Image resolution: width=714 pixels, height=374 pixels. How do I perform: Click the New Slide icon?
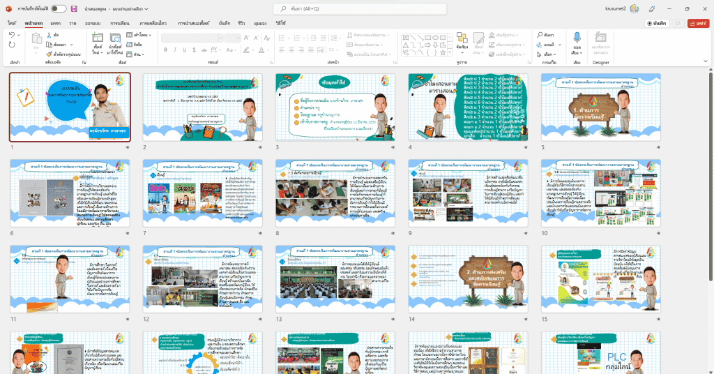pyautogui.click(x=98, y=38)
